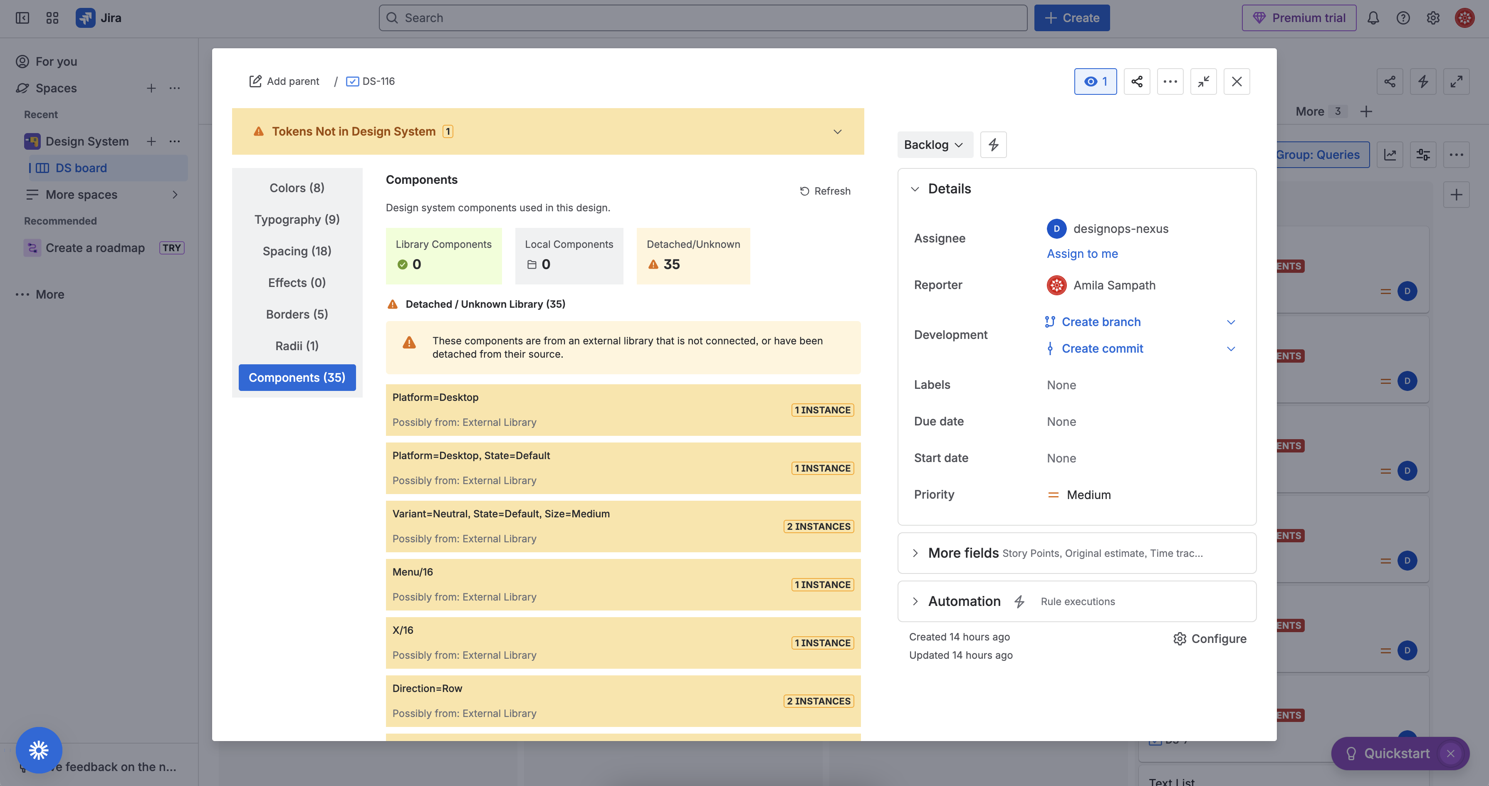Viewport: 1489px width, 786px height.
Task: Switch to the Colors (8) tab
Action: click(x=297, y=188)
